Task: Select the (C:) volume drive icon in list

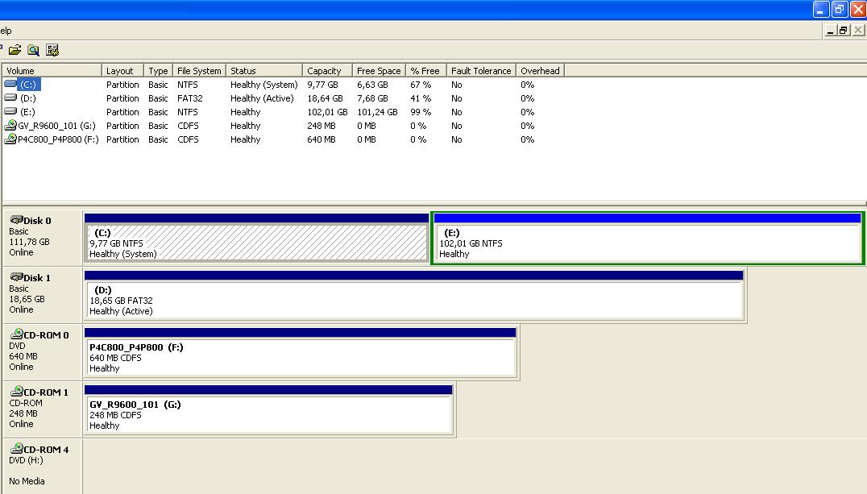Action: (x=10, y=84)
